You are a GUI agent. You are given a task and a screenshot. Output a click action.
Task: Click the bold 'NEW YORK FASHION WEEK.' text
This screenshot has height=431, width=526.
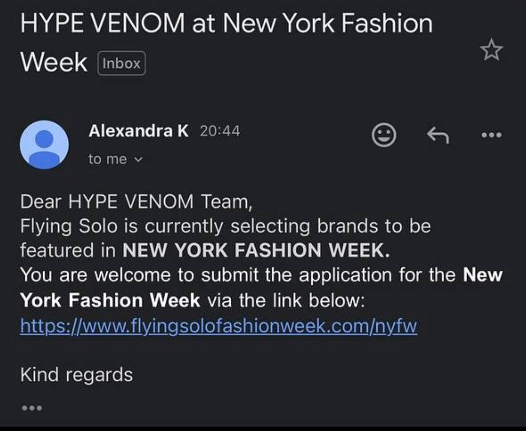click(256, 250)
